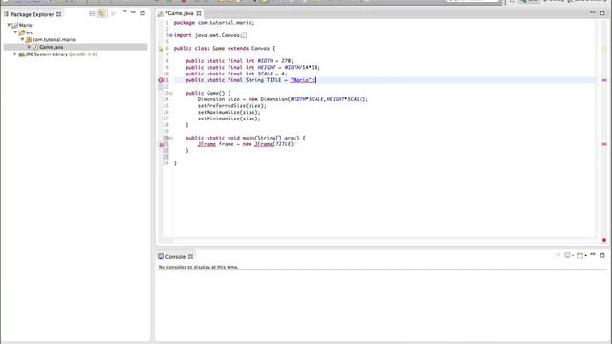Minimize the editor area
Screen dimensions: 612x344
593,12
